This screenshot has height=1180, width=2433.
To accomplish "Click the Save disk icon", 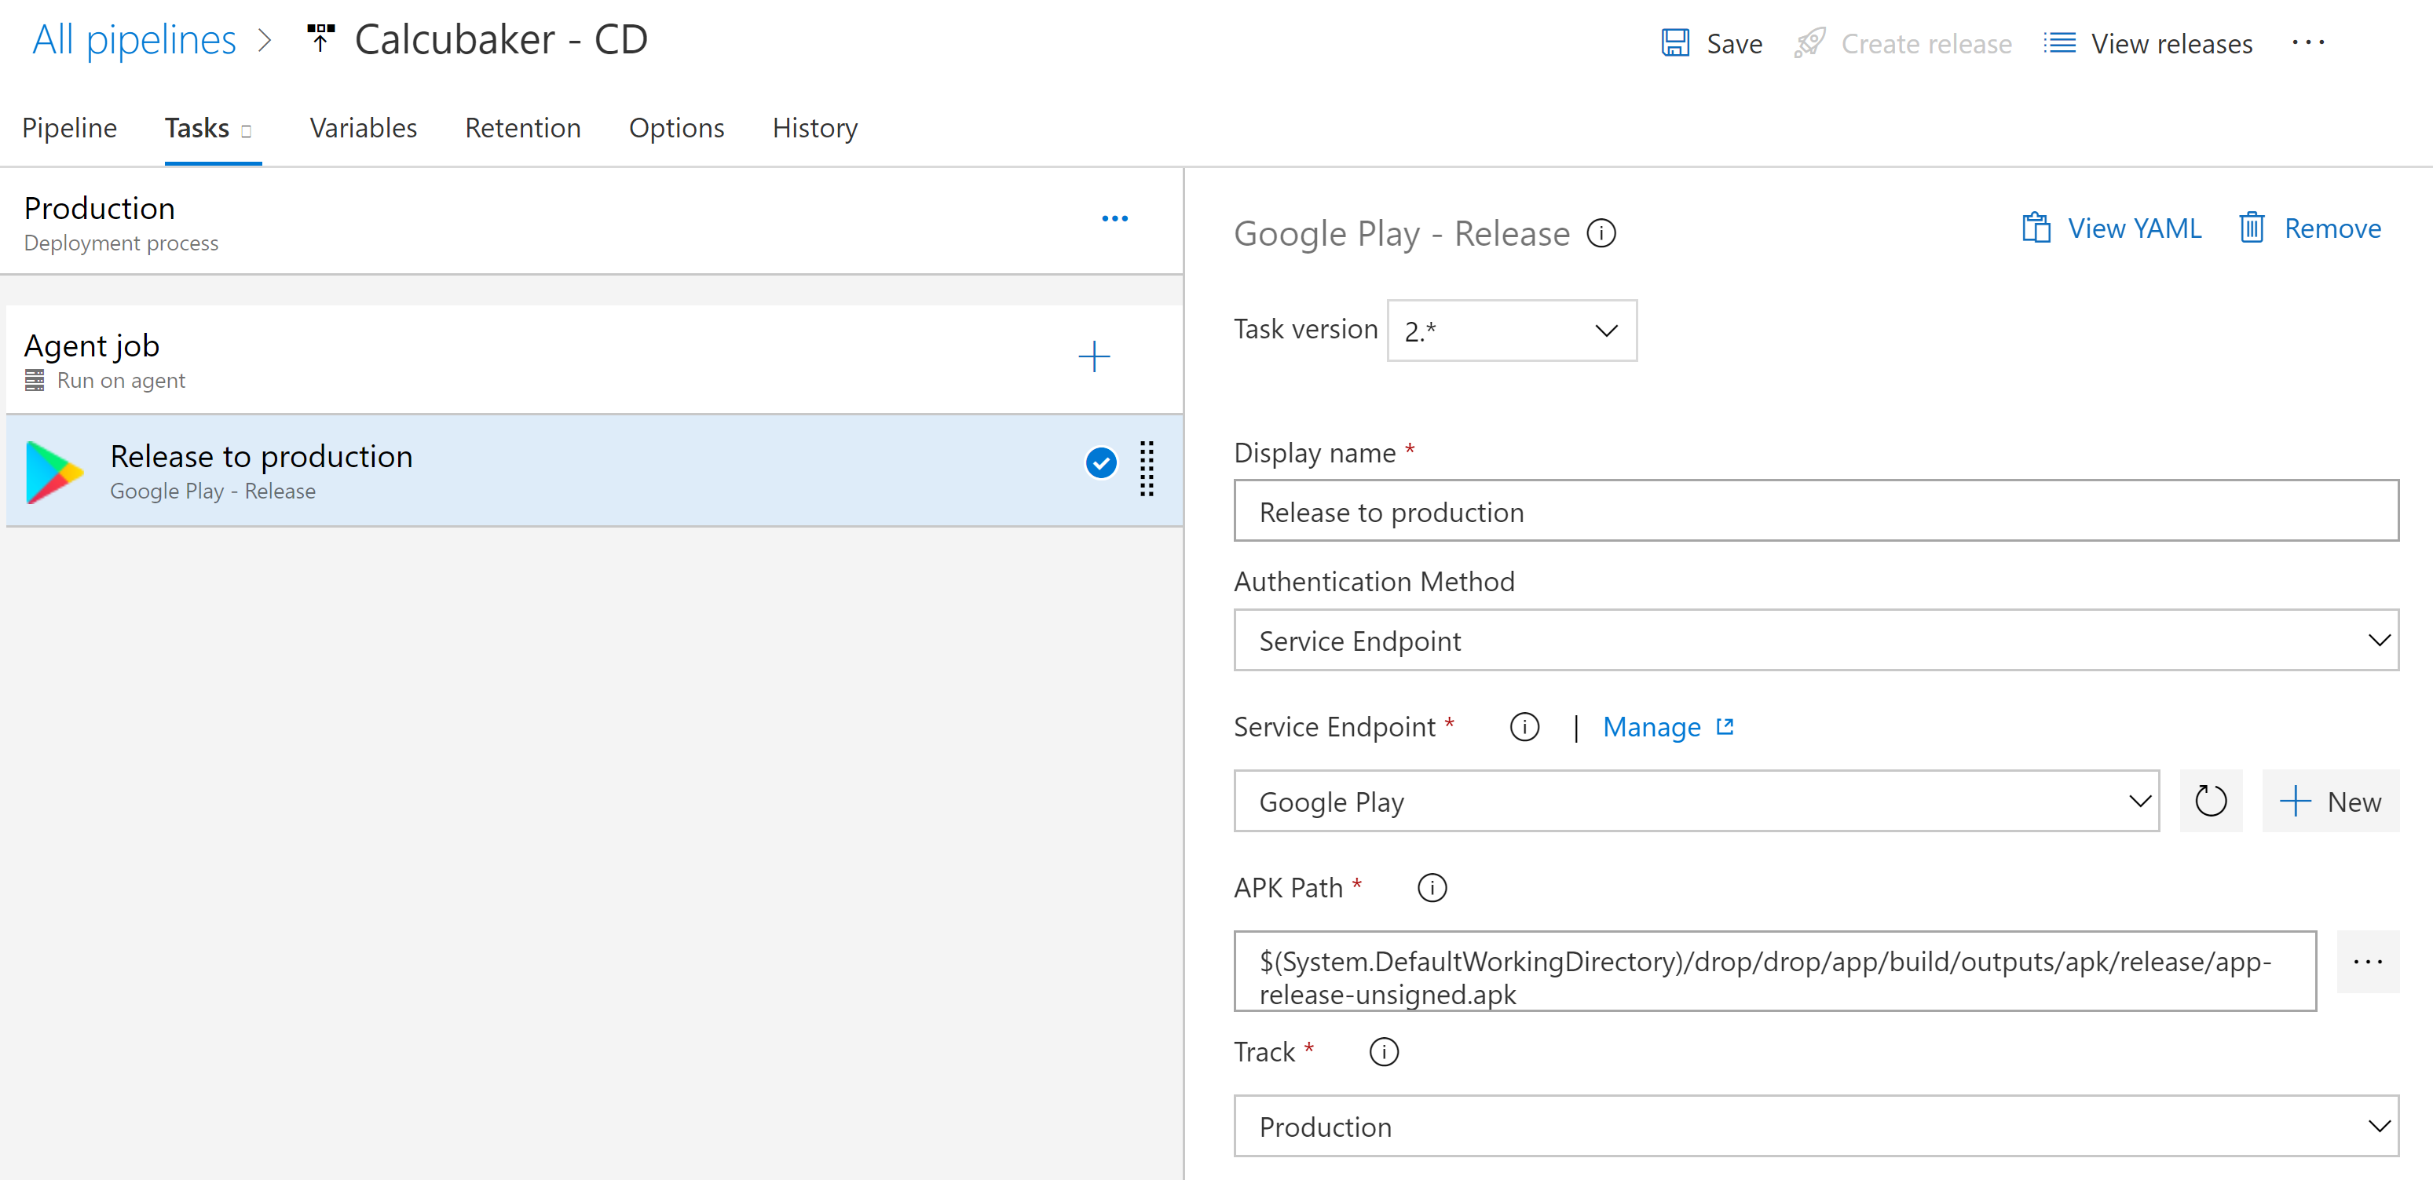I will (x=1674, y=43).
